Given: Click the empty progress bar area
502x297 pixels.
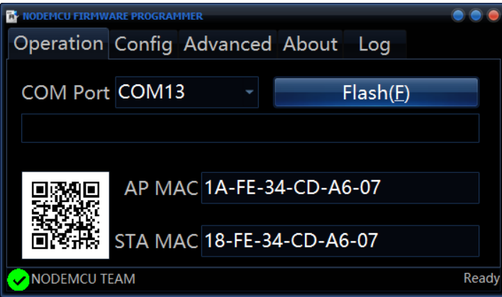Looking at the screenshot, I should (x=250, y=128).
